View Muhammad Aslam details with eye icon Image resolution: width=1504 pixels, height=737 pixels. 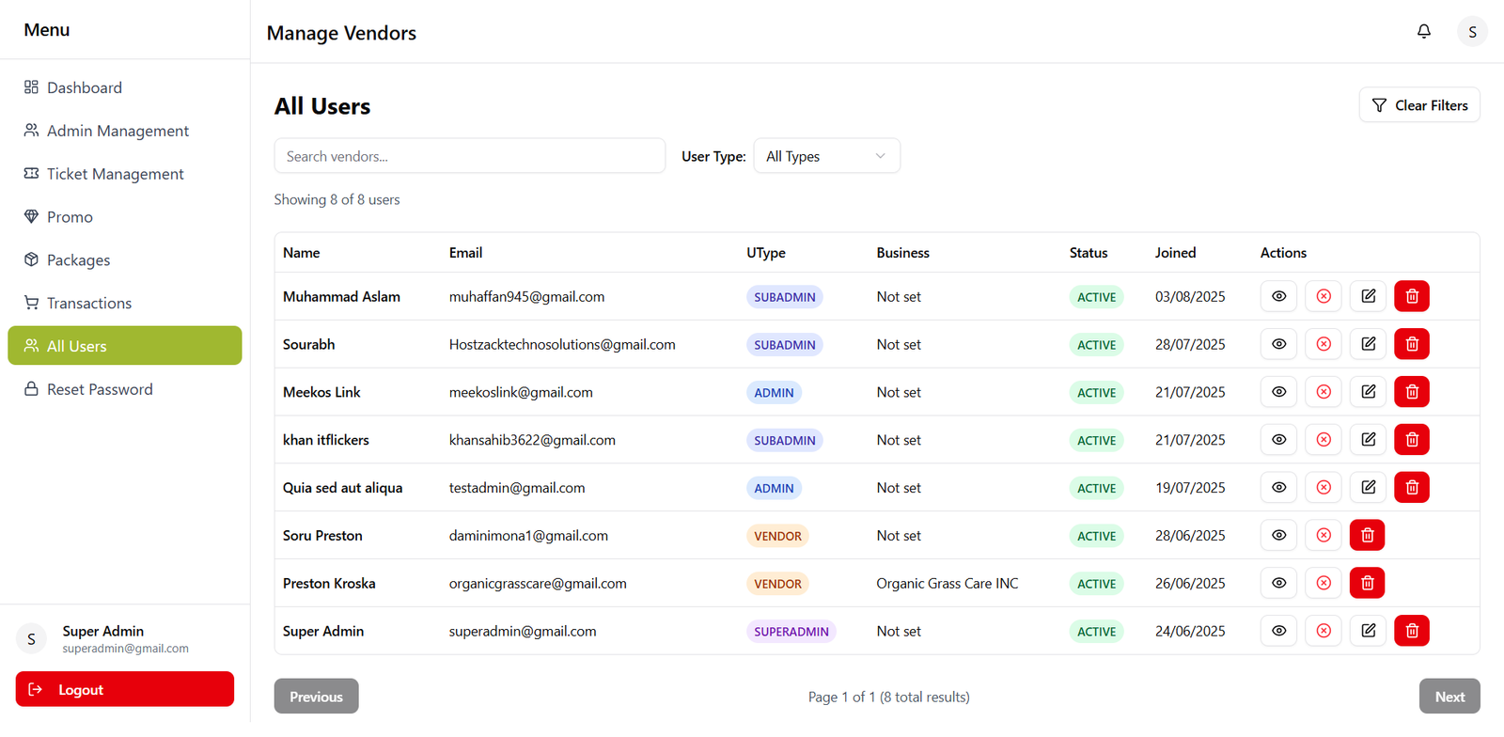(1278, 296)
